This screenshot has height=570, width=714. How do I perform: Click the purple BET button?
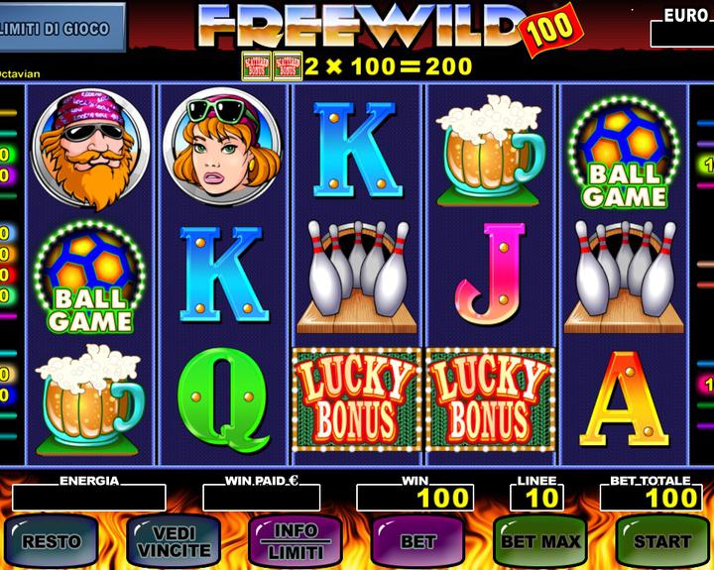coord(417,541)
